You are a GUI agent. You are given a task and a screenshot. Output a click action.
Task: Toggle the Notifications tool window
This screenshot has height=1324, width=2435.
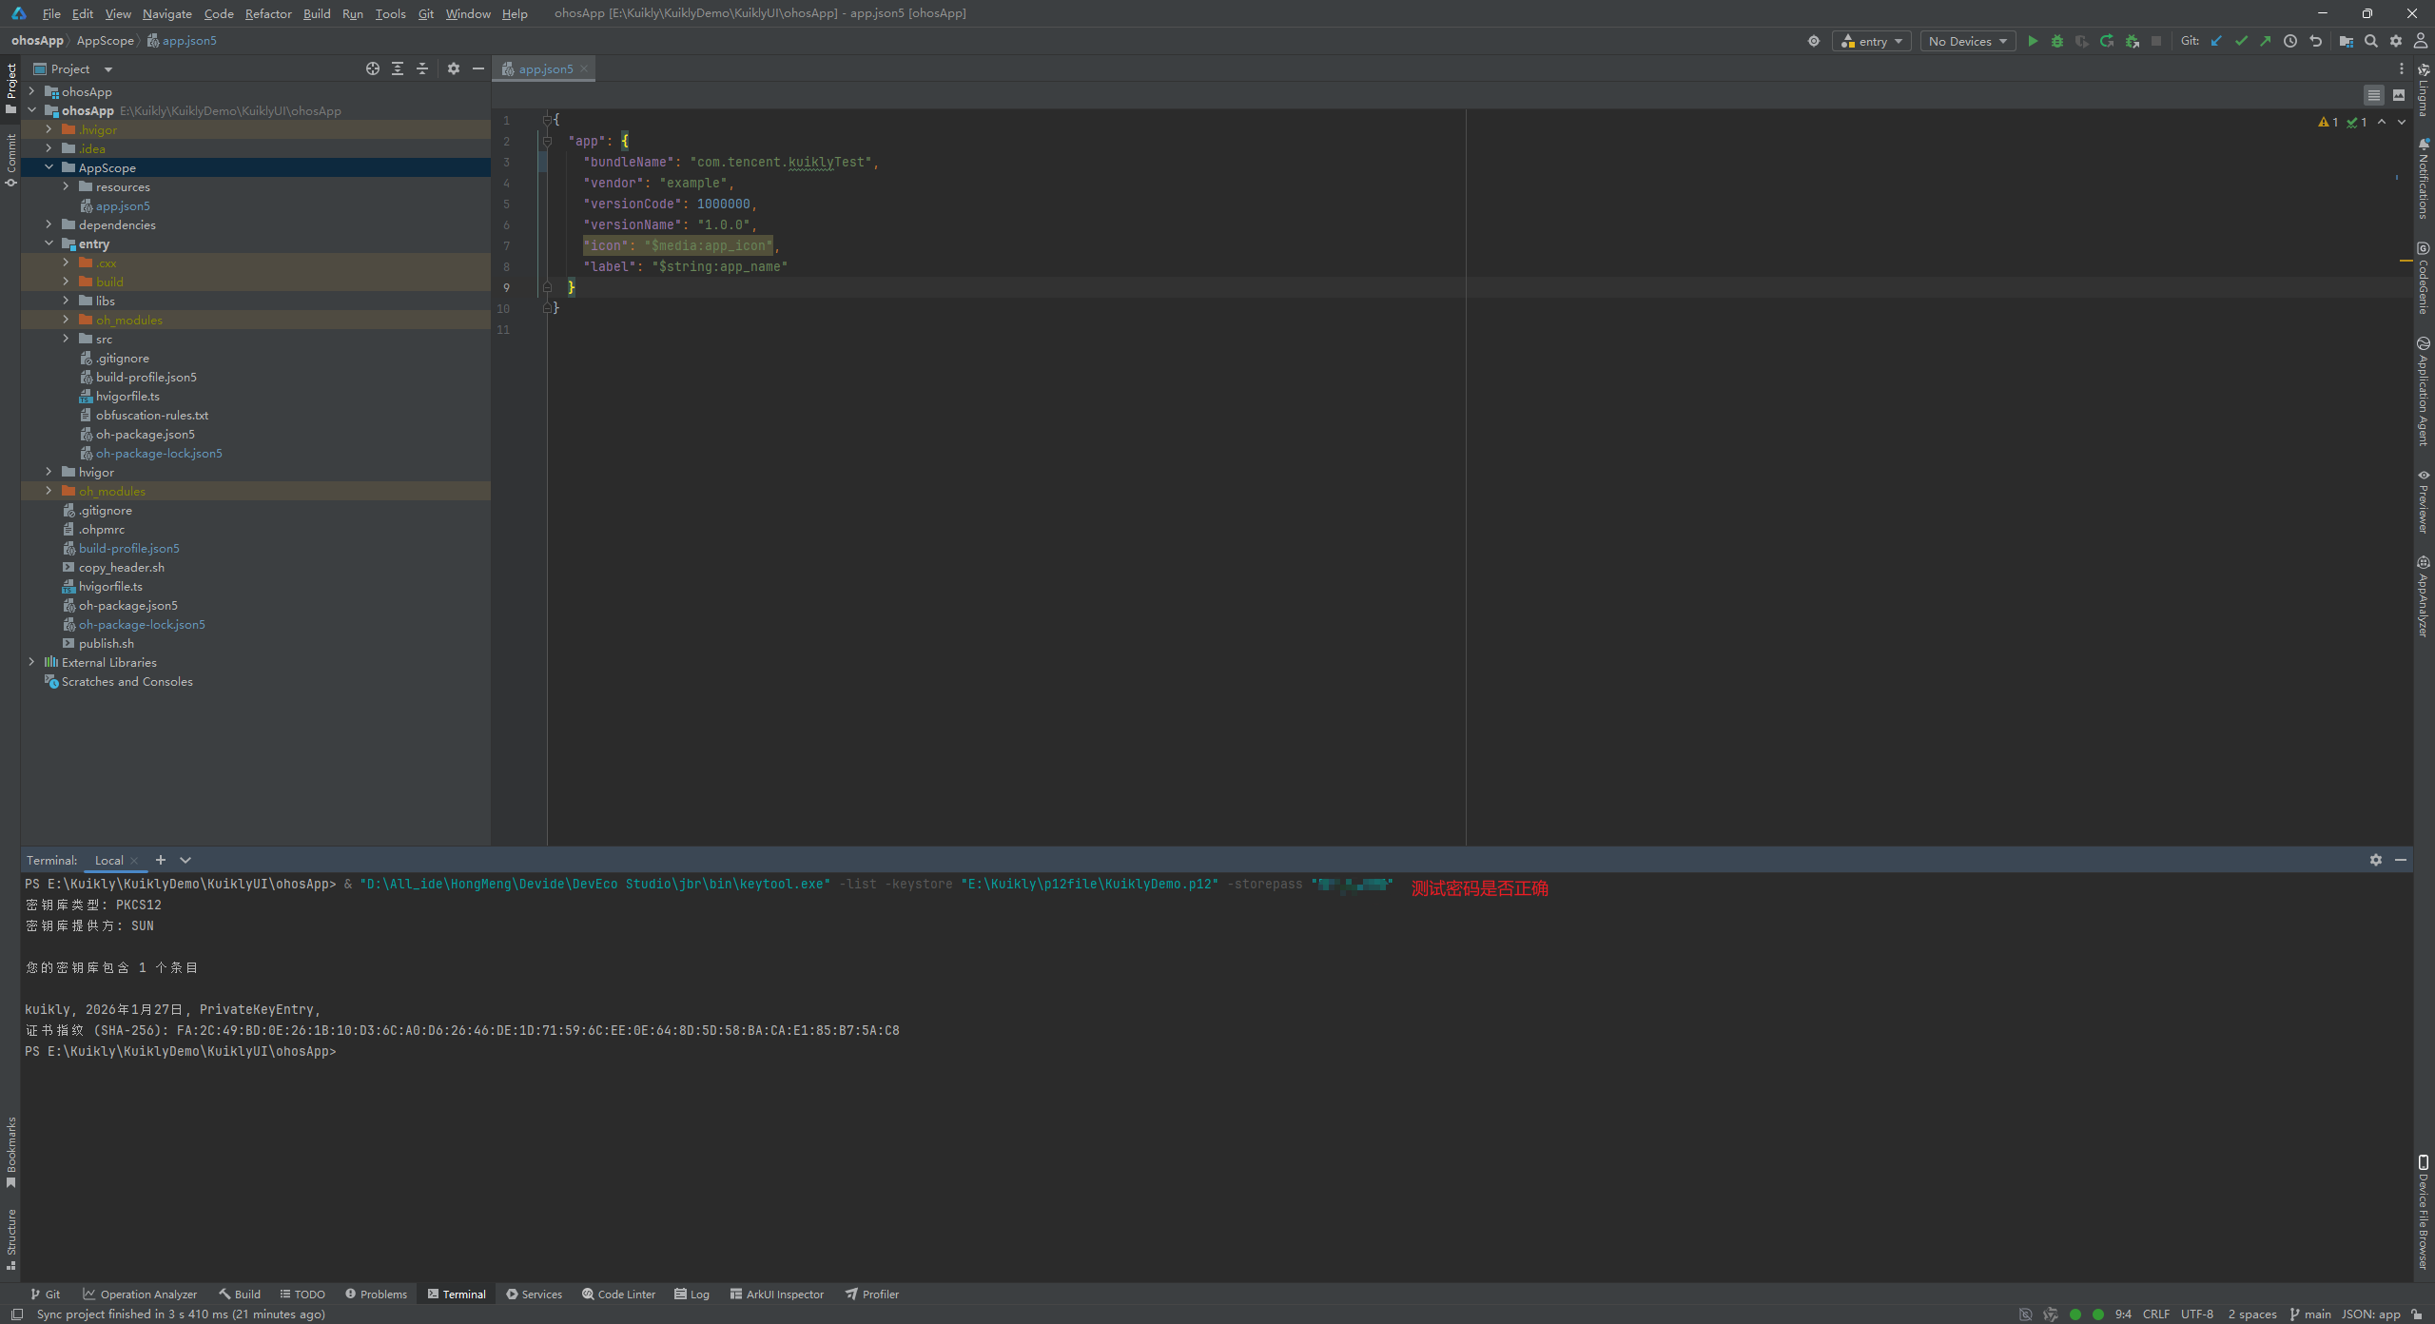pos(2424,179)
